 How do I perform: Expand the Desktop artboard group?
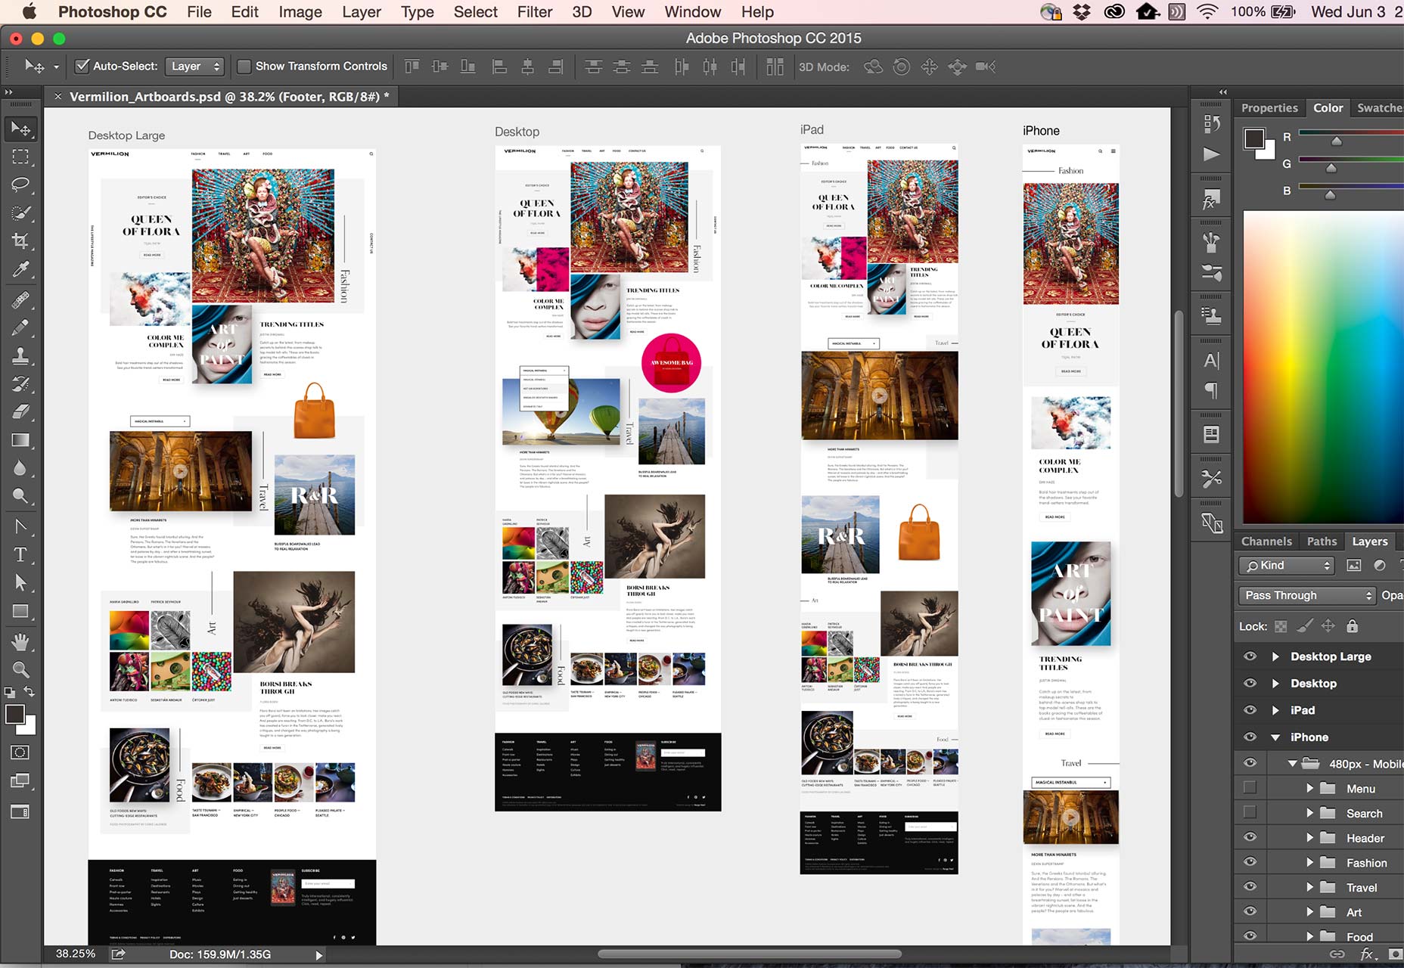1275,684
